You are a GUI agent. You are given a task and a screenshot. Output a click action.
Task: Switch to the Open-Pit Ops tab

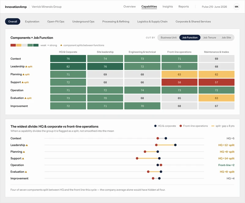(56, 21)
